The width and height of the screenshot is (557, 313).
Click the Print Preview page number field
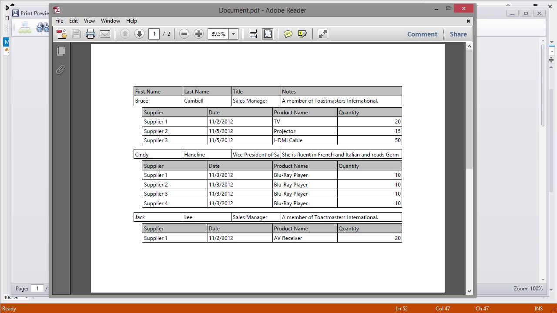(37, 288)
